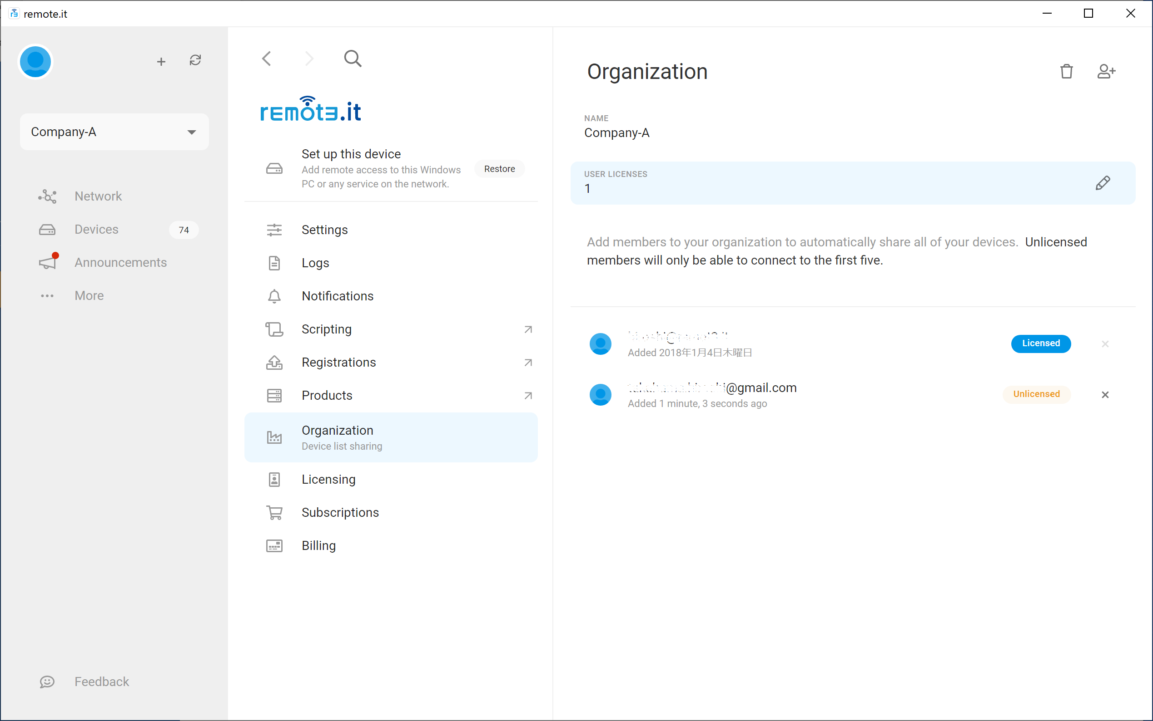This screenshot has height=721, width=1153.
Task: Edit user licenses with pencil icon
Action: [1103, 183]
